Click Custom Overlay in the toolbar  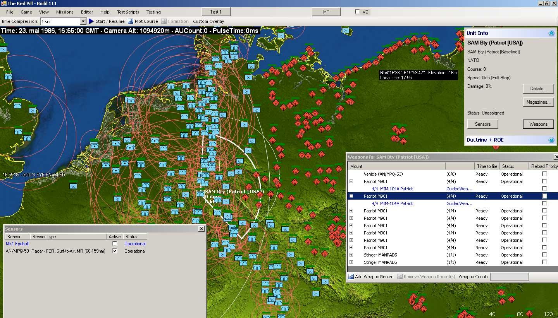208,21
